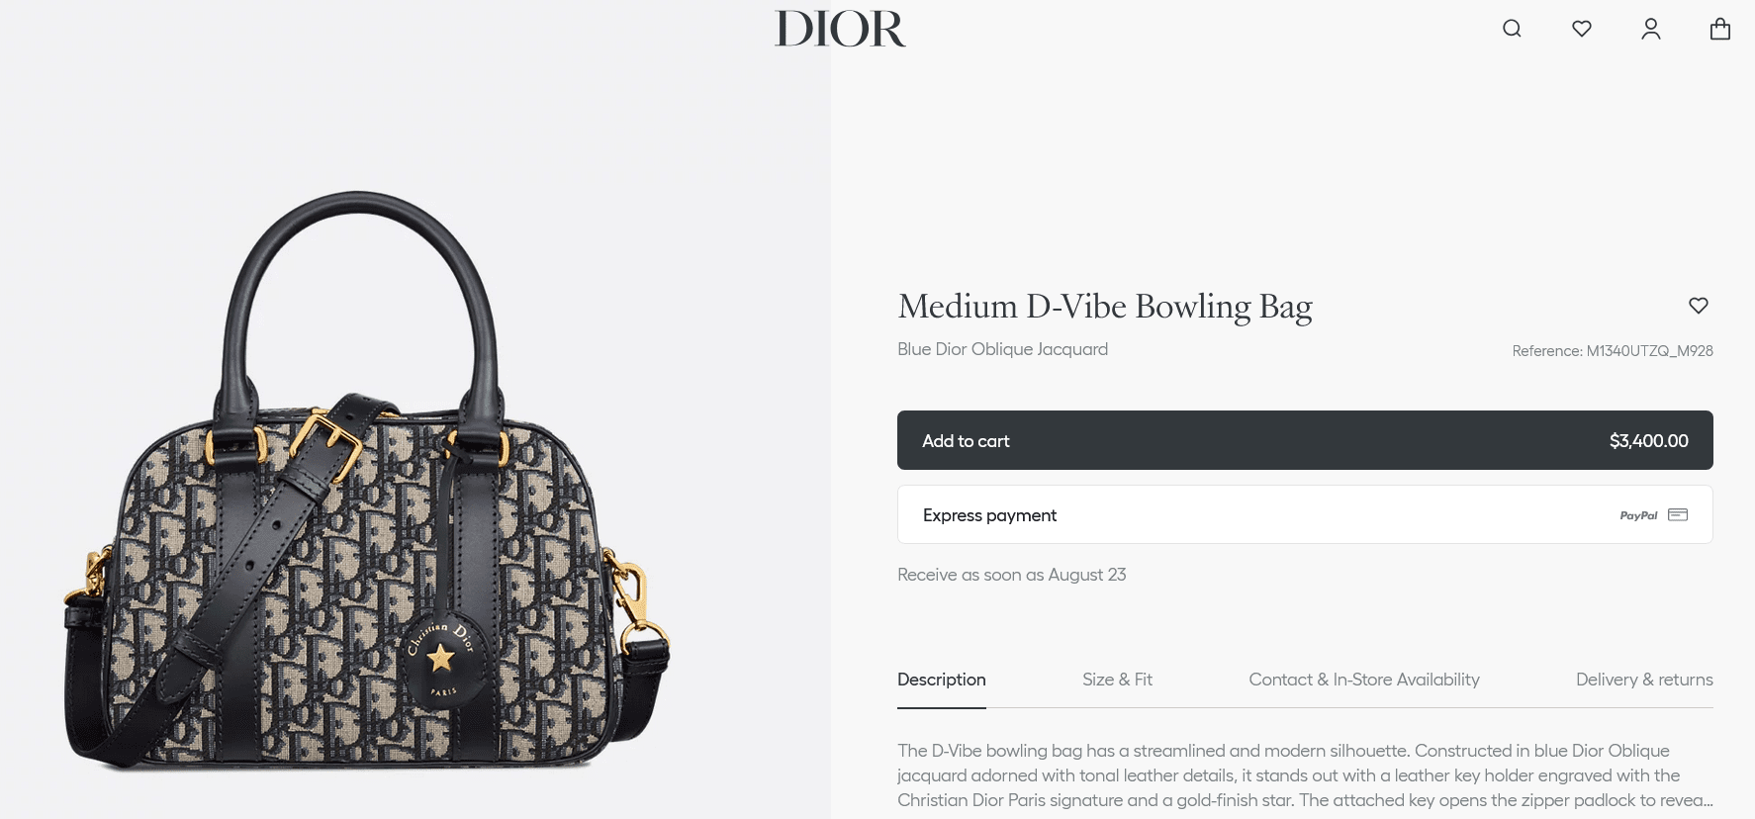Screen dimensions: 1755x819
Task: Choose the credit card payment icon
Action: [x=1678, y=514]
